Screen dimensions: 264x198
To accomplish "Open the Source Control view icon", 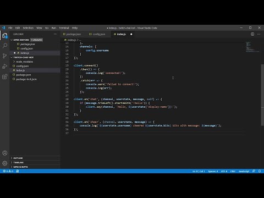I will (5, 56).
